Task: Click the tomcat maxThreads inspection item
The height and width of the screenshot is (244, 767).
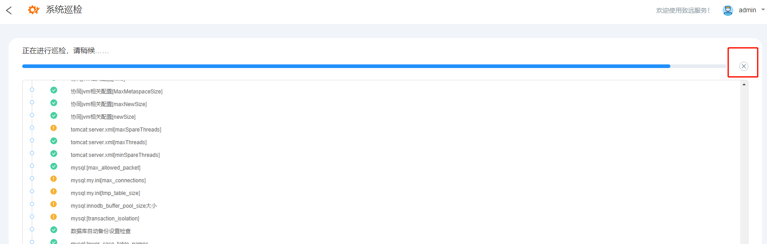Action: point(108,142)
